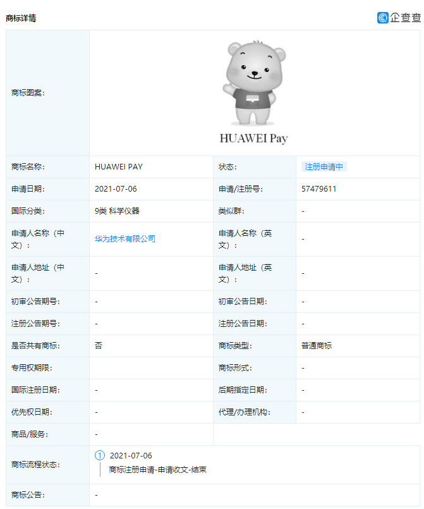This screenshot has height=509, width=424.
Task: Click the 商标形式 label
Action: point(235,368)
